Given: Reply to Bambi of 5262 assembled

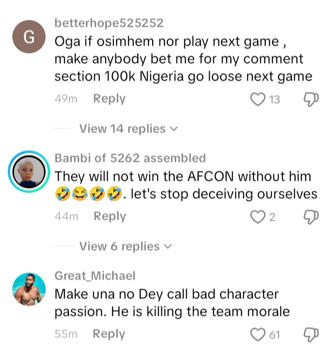Looking at the screenshot, I should coord(109,216).
